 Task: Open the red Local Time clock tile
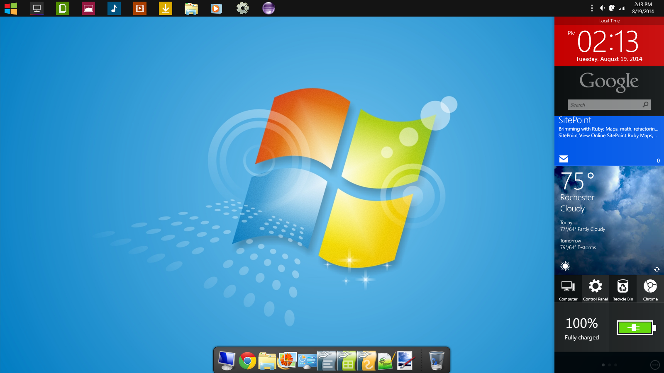(x=609, y=41)
